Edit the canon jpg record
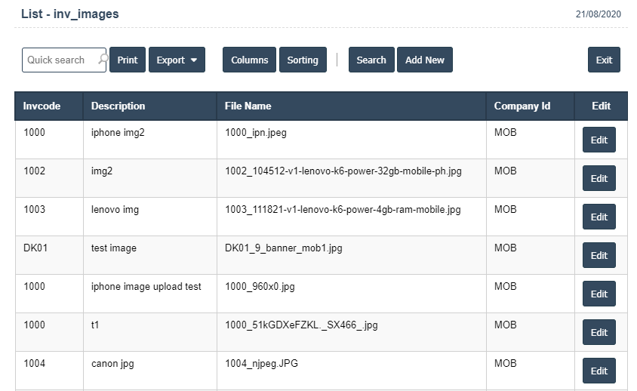637x391 pixels. (599, 371)
